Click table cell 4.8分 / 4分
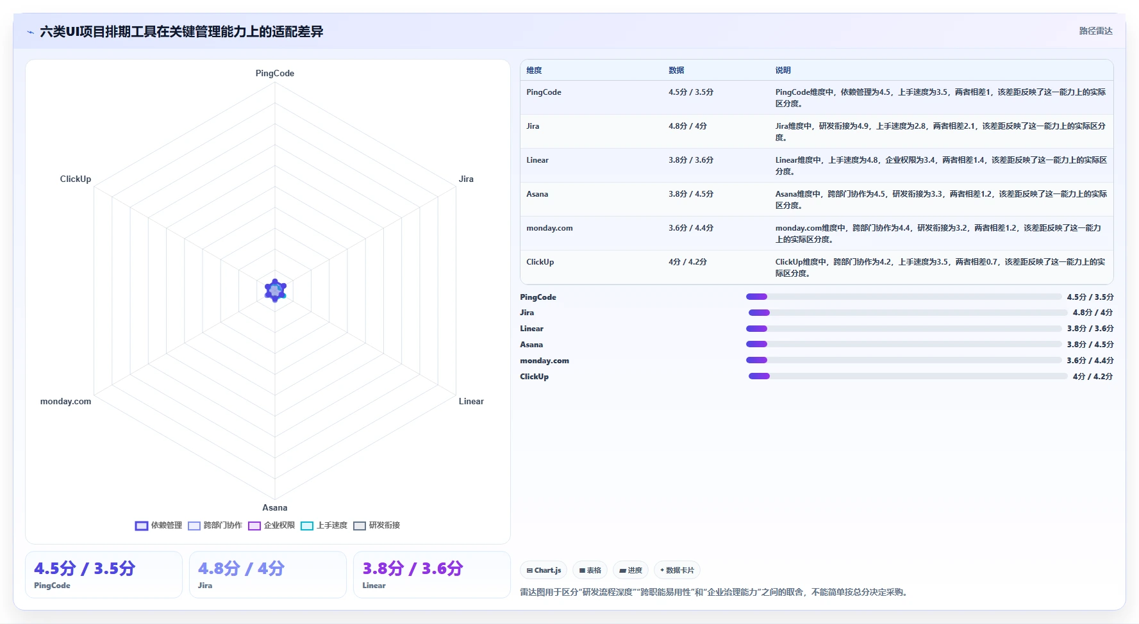This screenshot has height=624, width=1139. tap(688, 126)
